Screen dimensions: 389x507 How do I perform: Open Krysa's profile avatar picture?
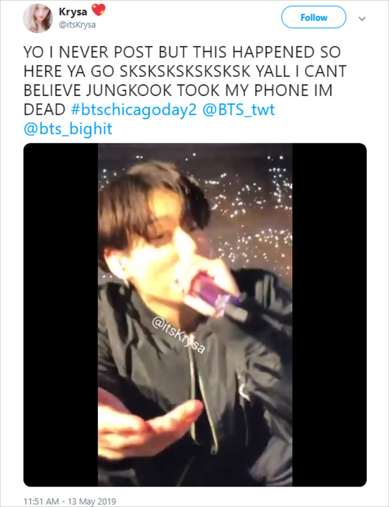[37, 18]
